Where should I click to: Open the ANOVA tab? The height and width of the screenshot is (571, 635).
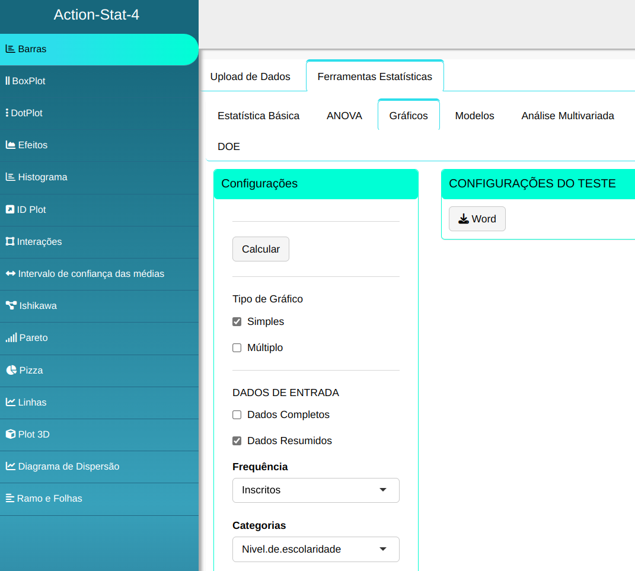[344, 116]
